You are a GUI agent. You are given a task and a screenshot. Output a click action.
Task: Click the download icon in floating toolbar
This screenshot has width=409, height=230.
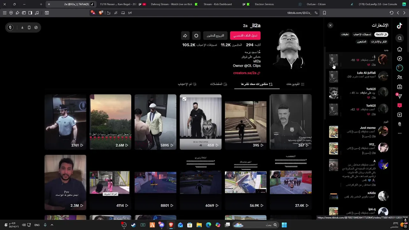coord(22,27)
